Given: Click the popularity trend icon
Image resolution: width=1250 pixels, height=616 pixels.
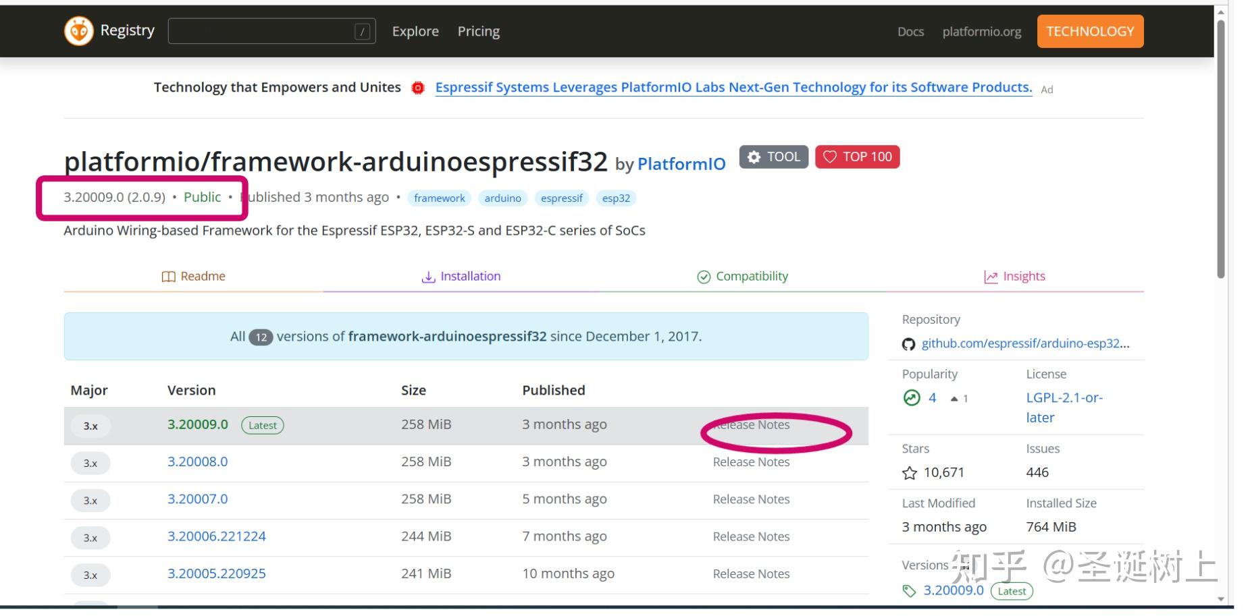Looking at the screenshot, I should (912, 398).
